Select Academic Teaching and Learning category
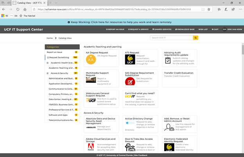This screenshot has width=244, height=157. pos(62,68)
